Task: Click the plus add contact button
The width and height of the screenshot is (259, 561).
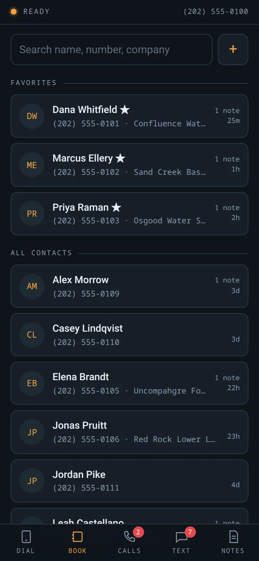Action: (233, 50)
